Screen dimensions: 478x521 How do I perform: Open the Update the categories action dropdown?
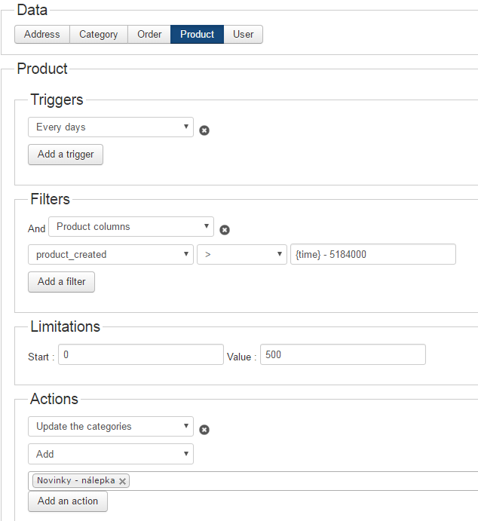click(x=111, y=427)
